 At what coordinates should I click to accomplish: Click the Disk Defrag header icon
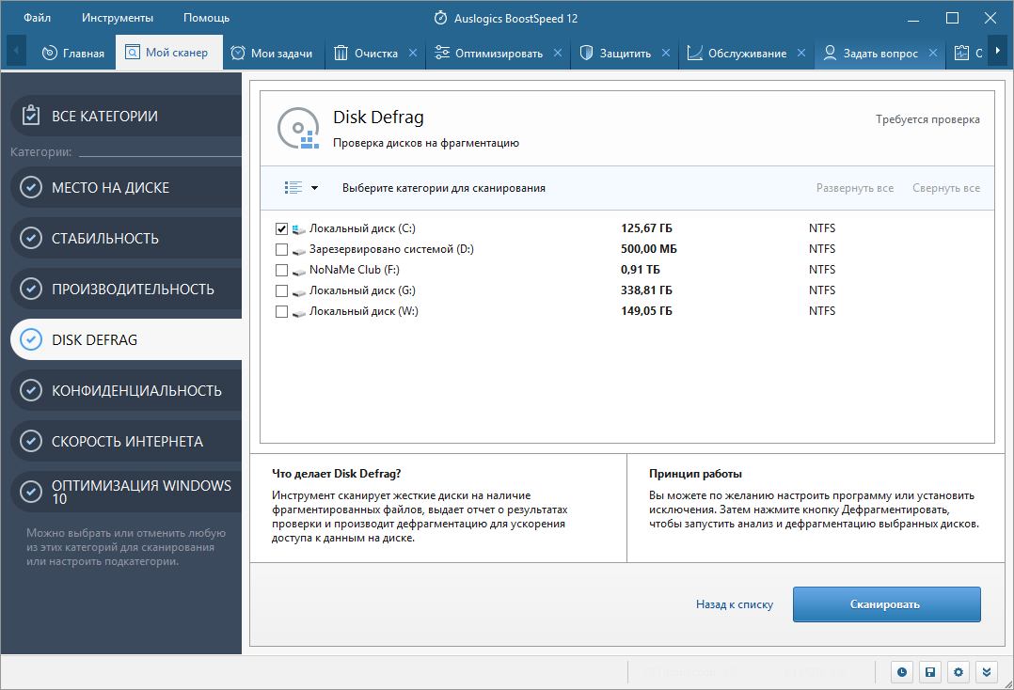[x=299, y=129]
